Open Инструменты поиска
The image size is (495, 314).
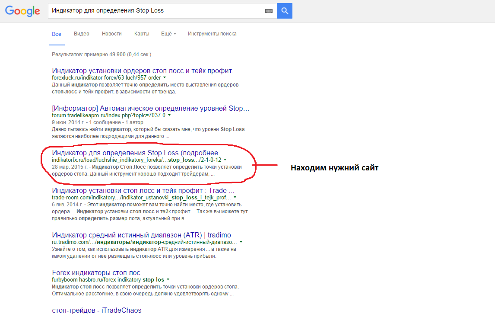pyautogui.click(x=212, y=33)
